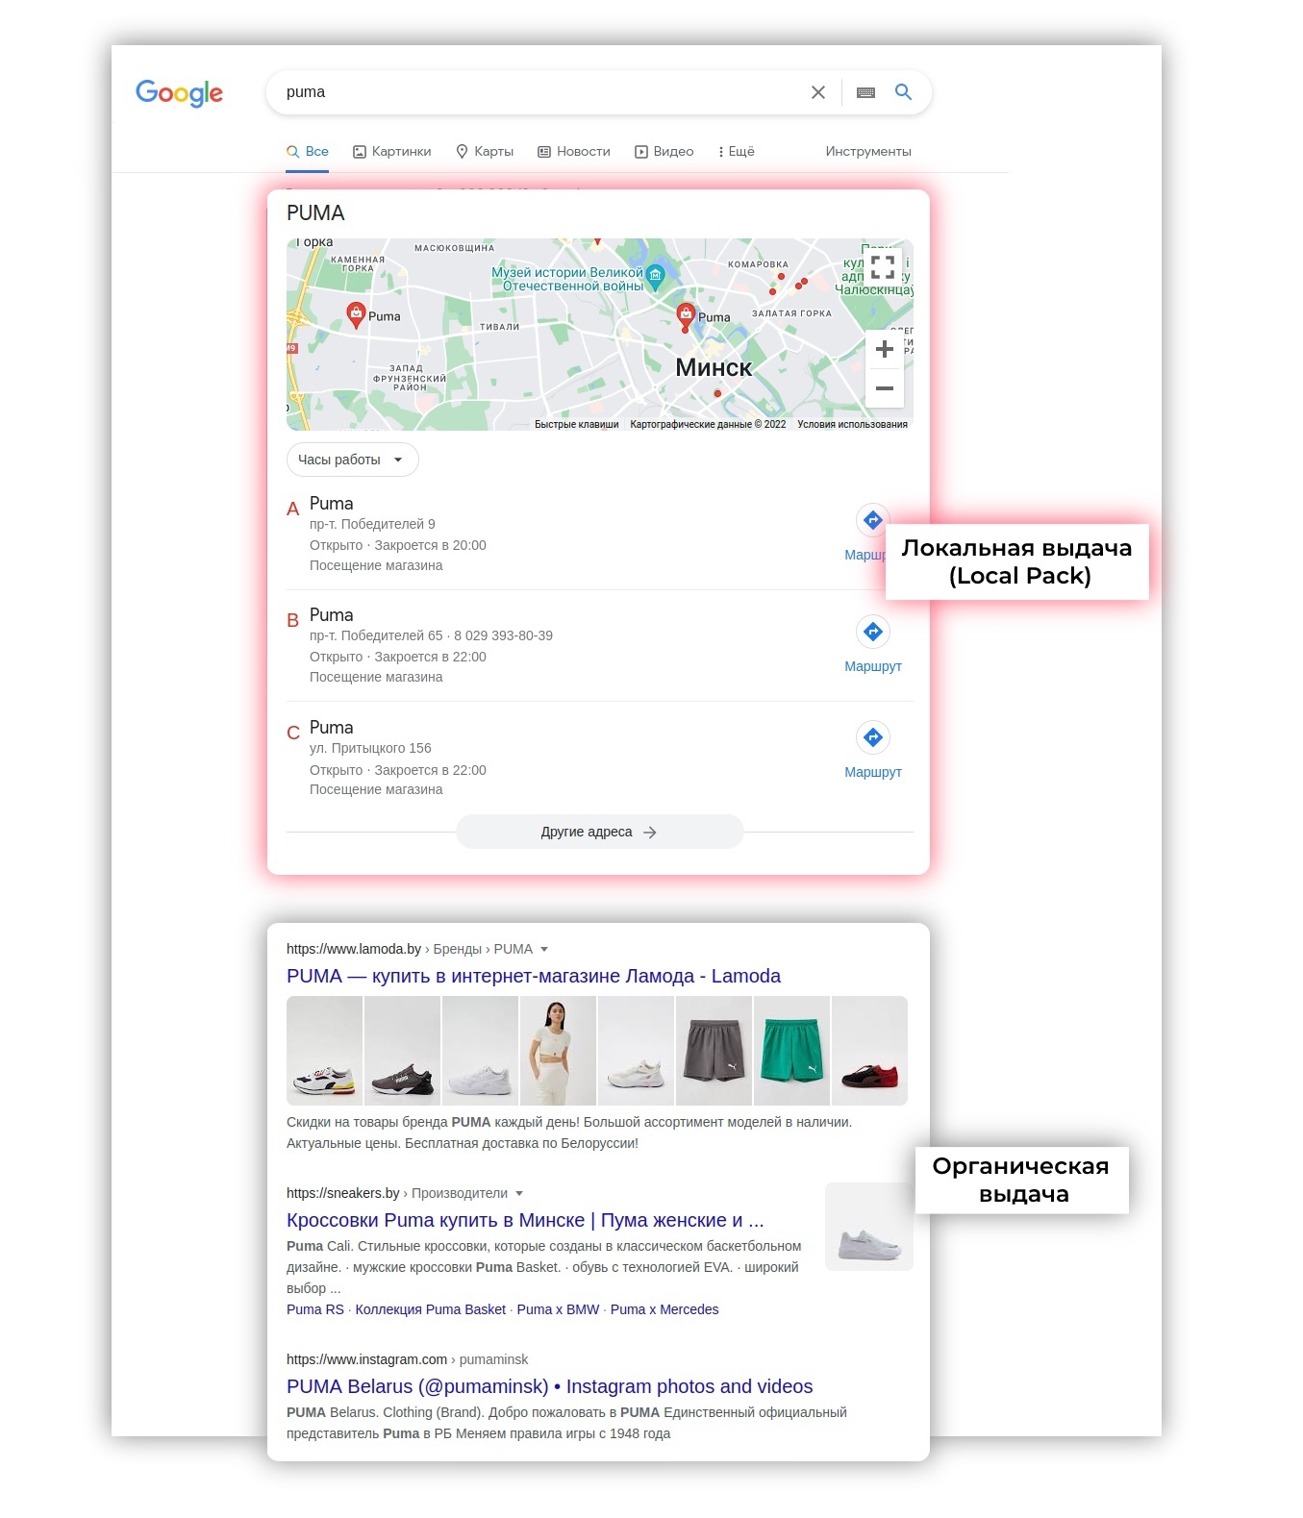Screen dimensions: 1303x1518
Task: Open Puma listing C at ул. Притыцкого 156
Action: (331, 728)
